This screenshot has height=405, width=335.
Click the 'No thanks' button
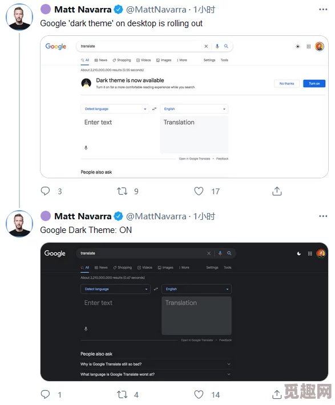pos(286,83)
